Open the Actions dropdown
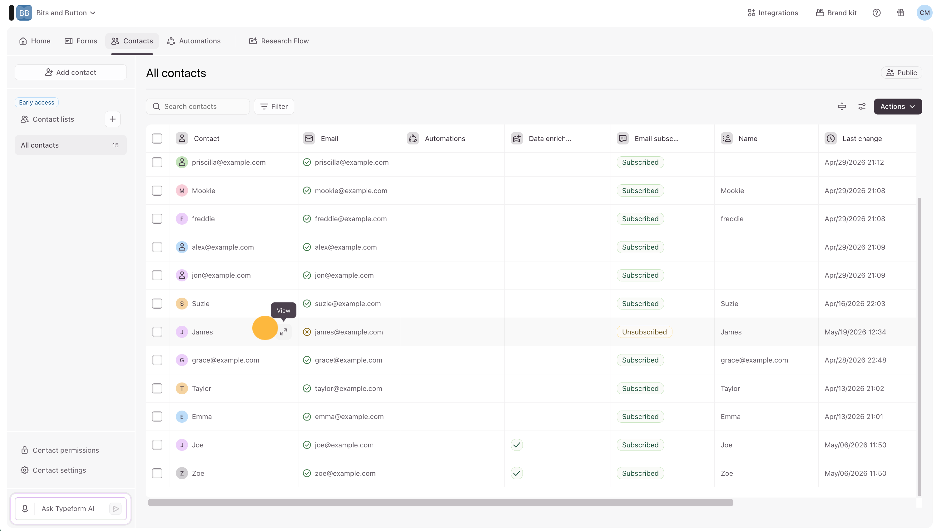The width and height of the screenshot is (937, 531). tap(898, 106)
